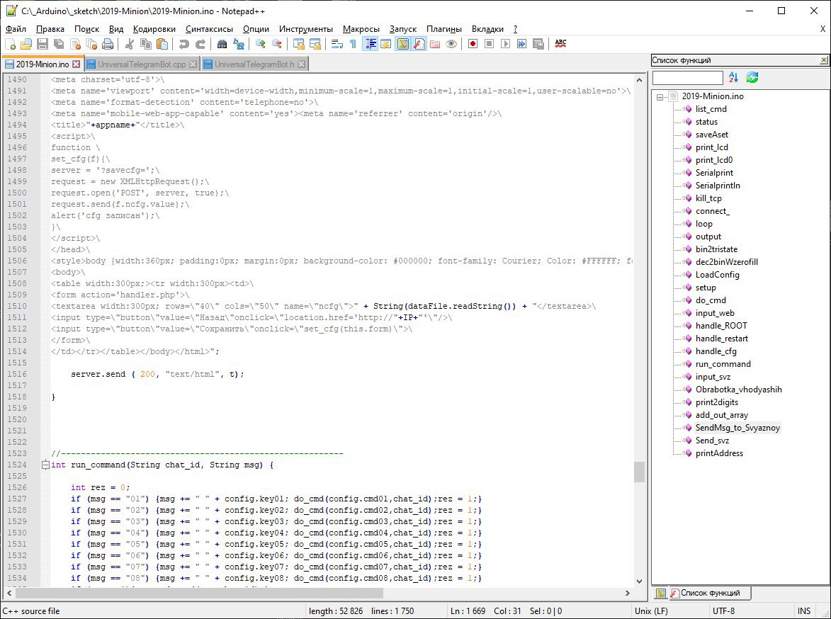Close the 2019-Minion.ino tab
Viewport: 831px width, 619px height.
pyautogui.click(x=77, y=64)
